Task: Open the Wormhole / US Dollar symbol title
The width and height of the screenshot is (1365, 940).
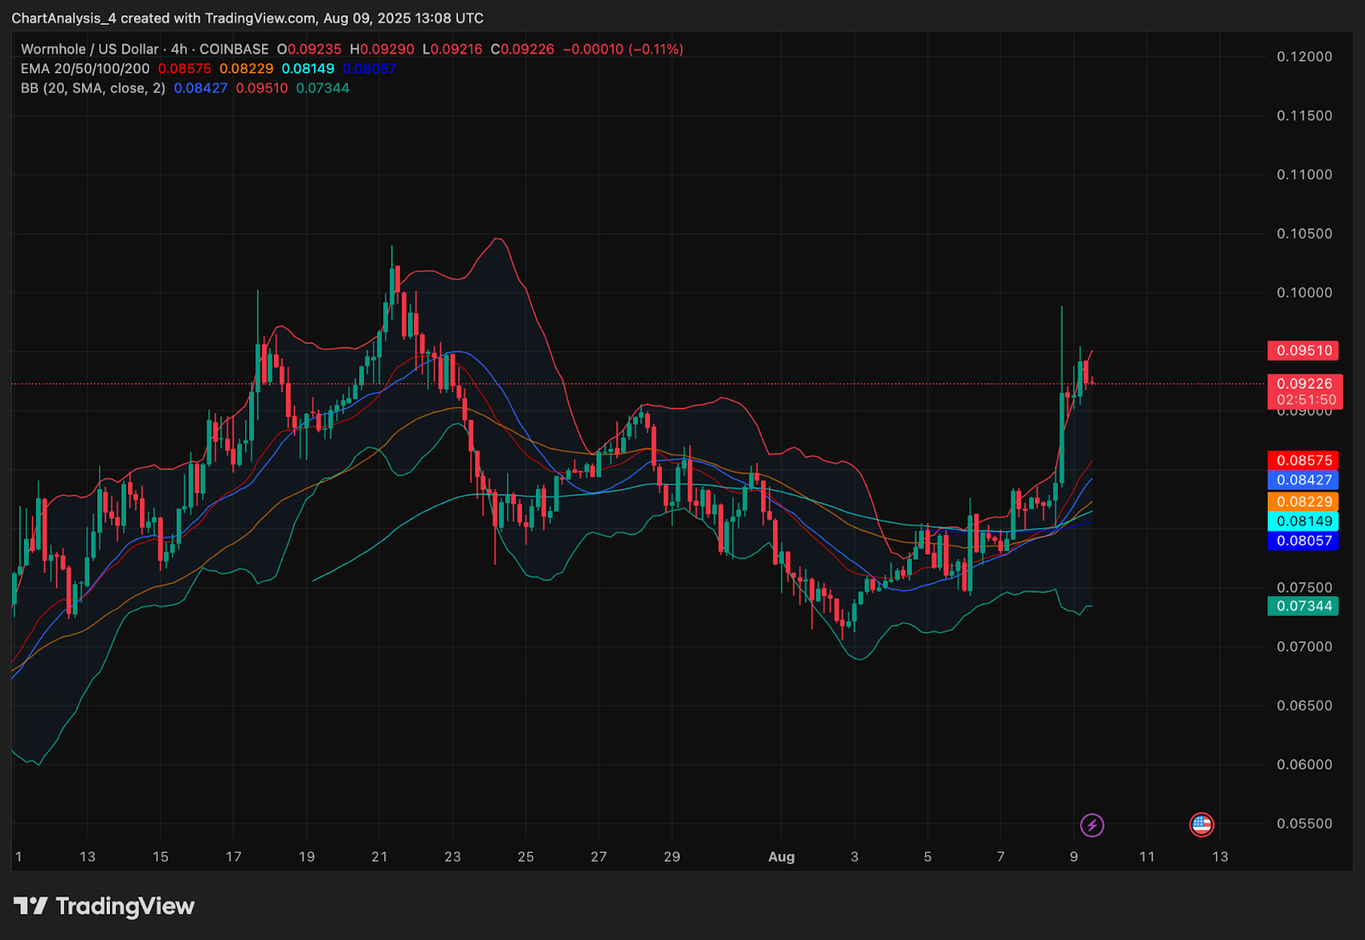Action: pos(90,49)
